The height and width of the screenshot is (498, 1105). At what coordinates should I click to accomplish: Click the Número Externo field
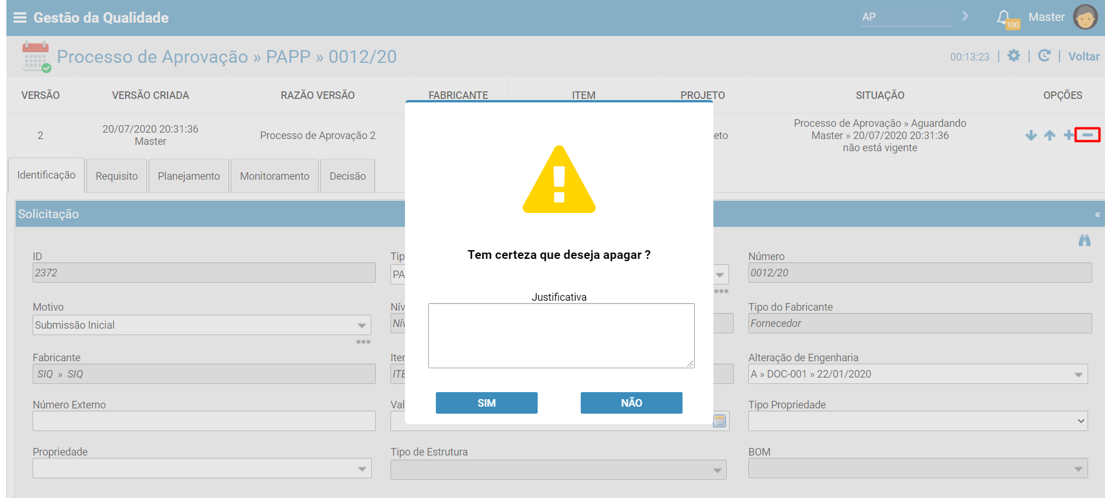[x=204, y=421]
